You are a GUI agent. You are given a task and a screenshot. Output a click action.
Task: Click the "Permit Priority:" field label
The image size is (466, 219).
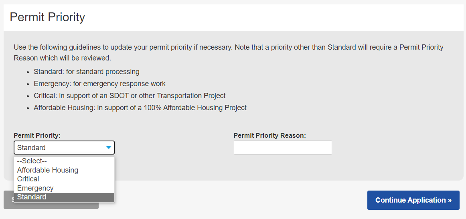coord(37,136)
